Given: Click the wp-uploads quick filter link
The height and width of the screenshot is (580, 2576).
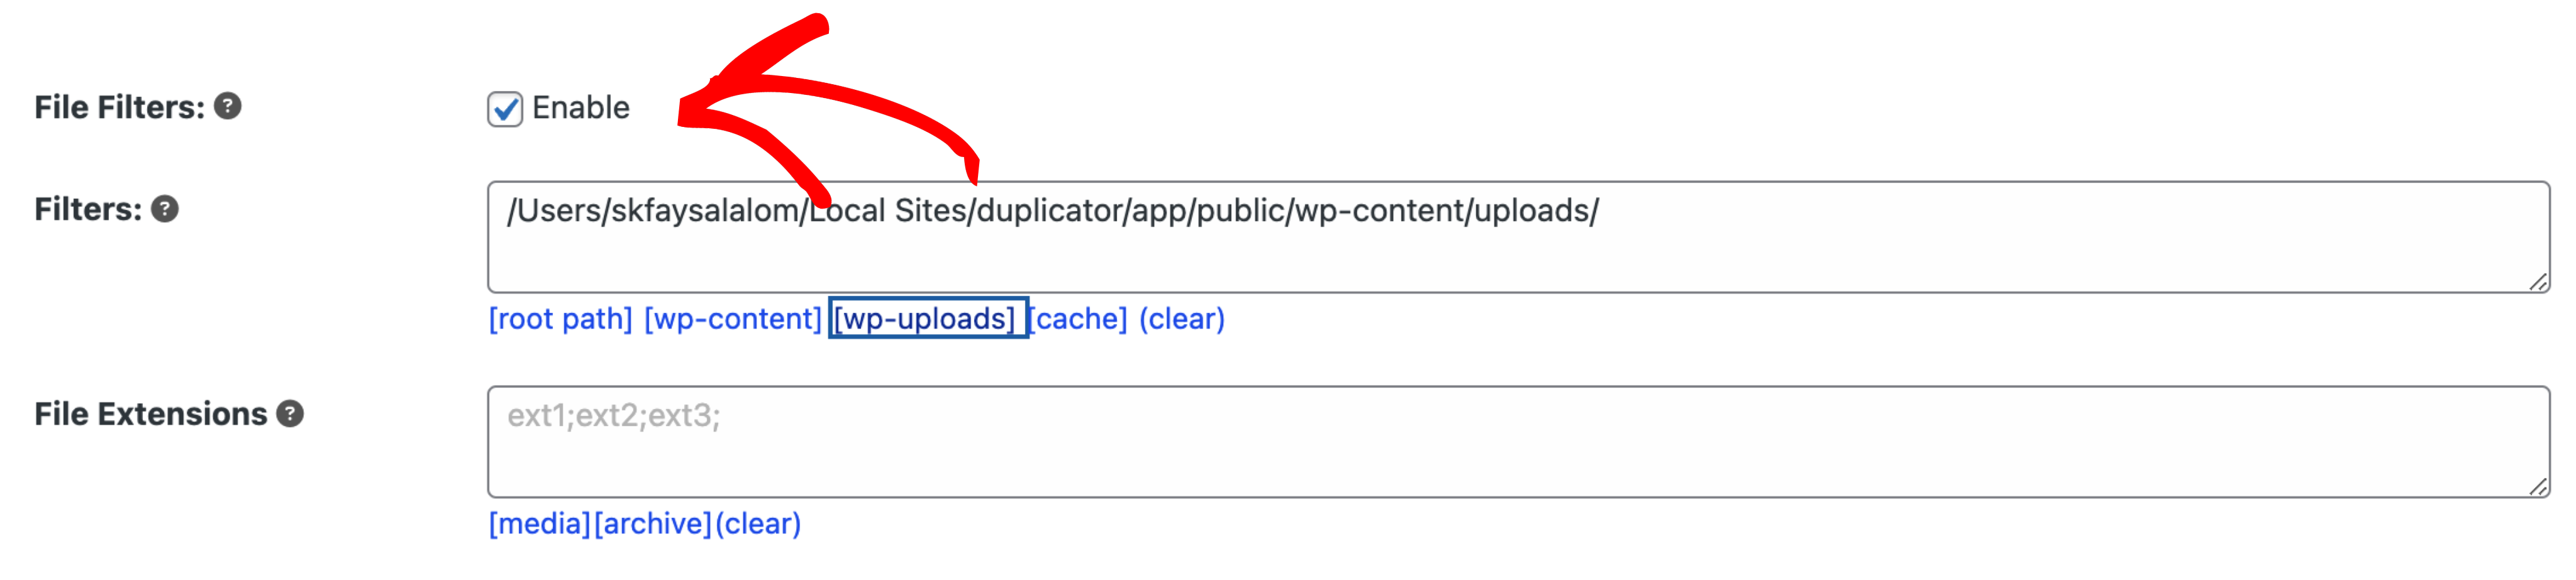Looking at the screenshot, I should coord(927,319).
